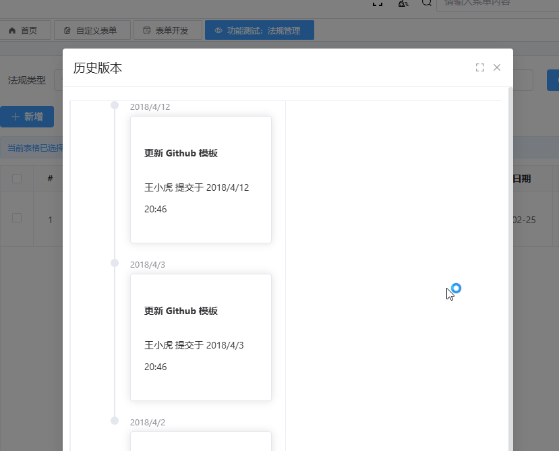Viewport: 559px width, 451px height.
Task: Select the 功能测试：法规管理 tab
Action: click(259, 30)
